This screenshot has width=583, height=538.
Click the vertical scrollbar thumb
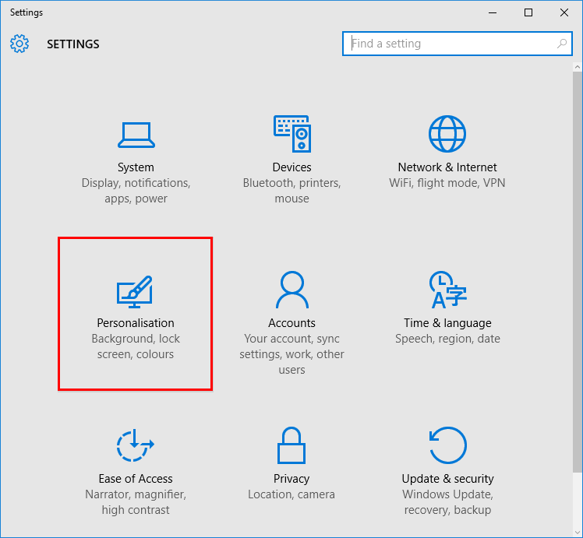click(x=578, y=273)
